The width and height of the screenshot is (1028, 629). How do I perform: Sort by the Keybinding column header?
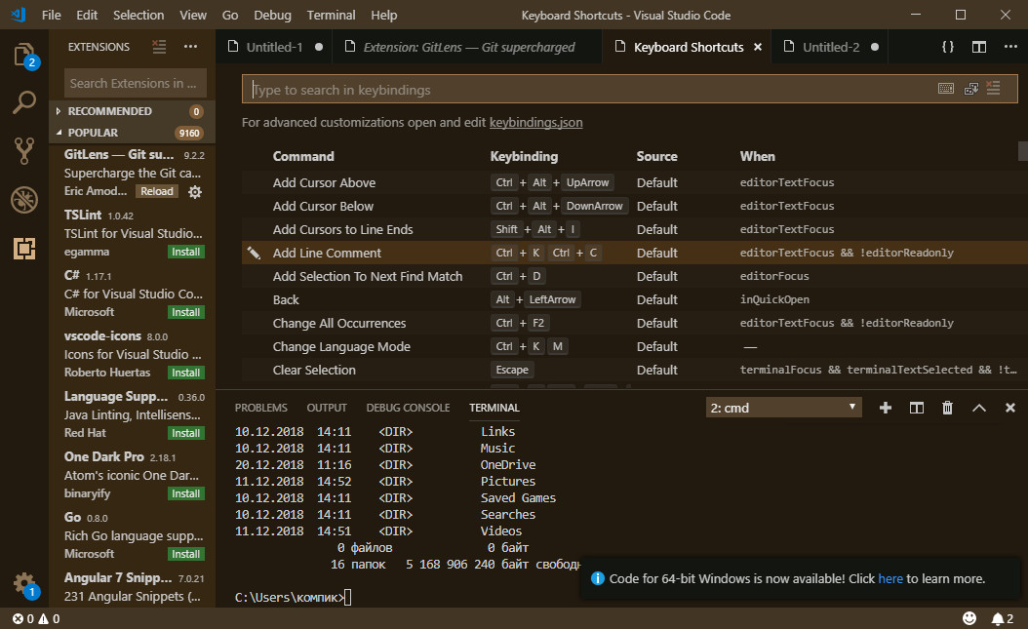pos(524,157)
